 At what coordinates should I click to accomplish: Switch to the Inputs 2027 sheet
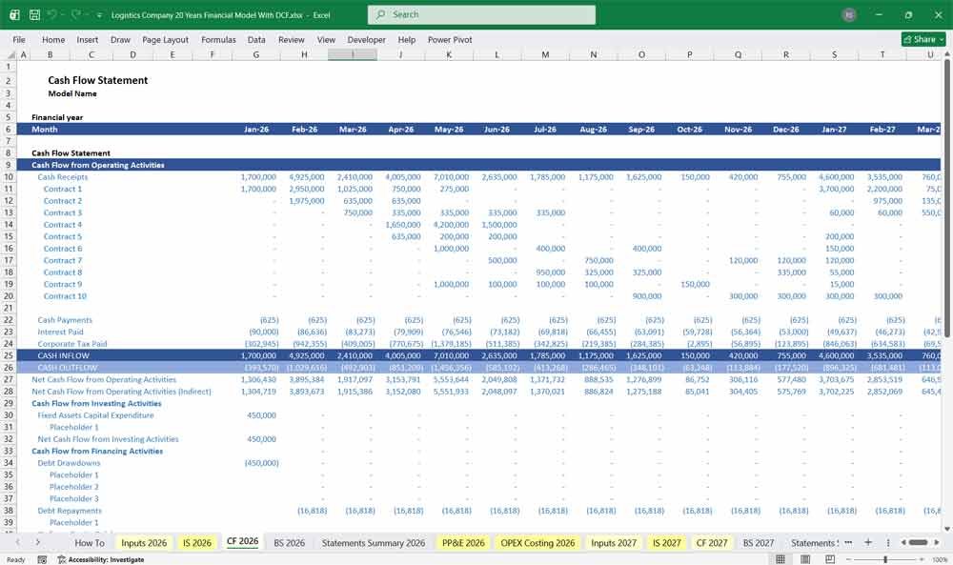pos(613,542)
